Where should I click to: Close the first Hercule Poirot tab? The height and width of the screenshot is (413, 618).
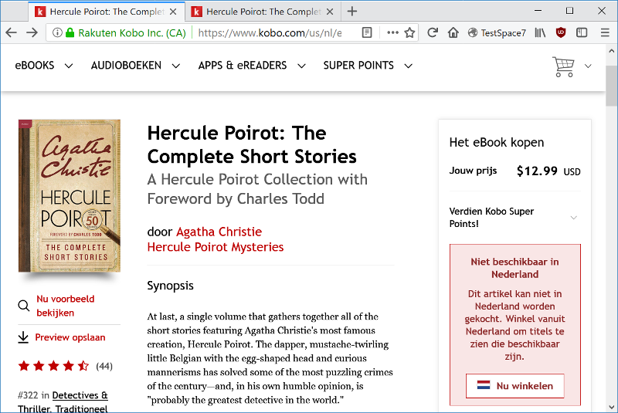173,12
